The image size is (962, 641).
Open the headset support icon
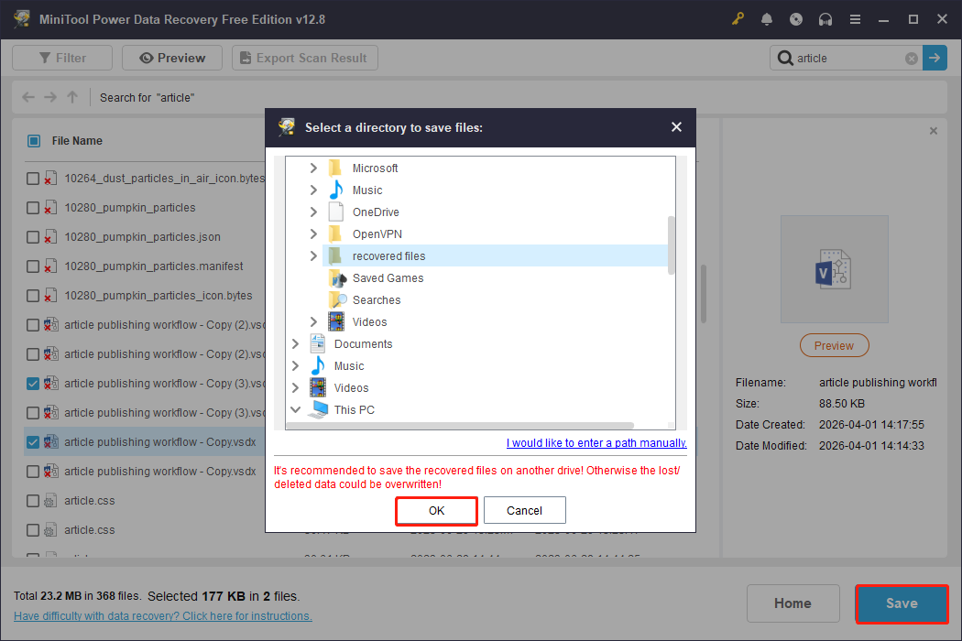pyautogui.click(x=825, y=18)
